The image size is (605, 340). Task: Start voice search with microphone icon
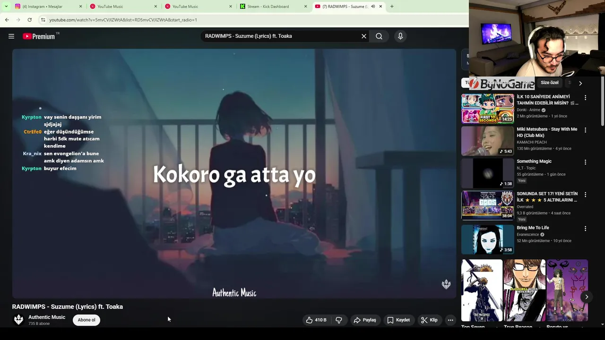(x=400, y=36)
